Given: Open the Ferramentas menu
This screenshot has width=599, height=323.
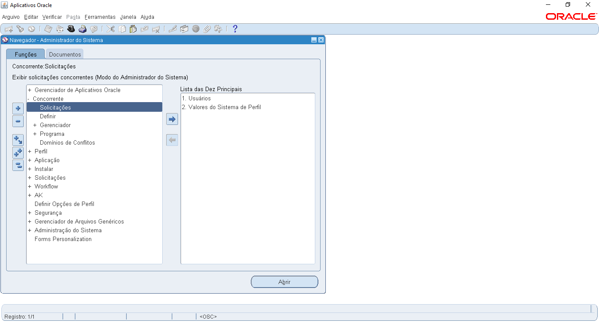Looking at the screenshot, I should [100, 17].
